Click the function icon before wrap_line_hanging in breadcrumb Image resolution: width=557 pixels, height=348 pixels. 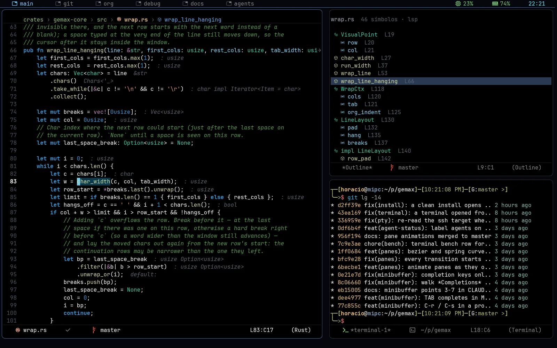click(159, 20)
